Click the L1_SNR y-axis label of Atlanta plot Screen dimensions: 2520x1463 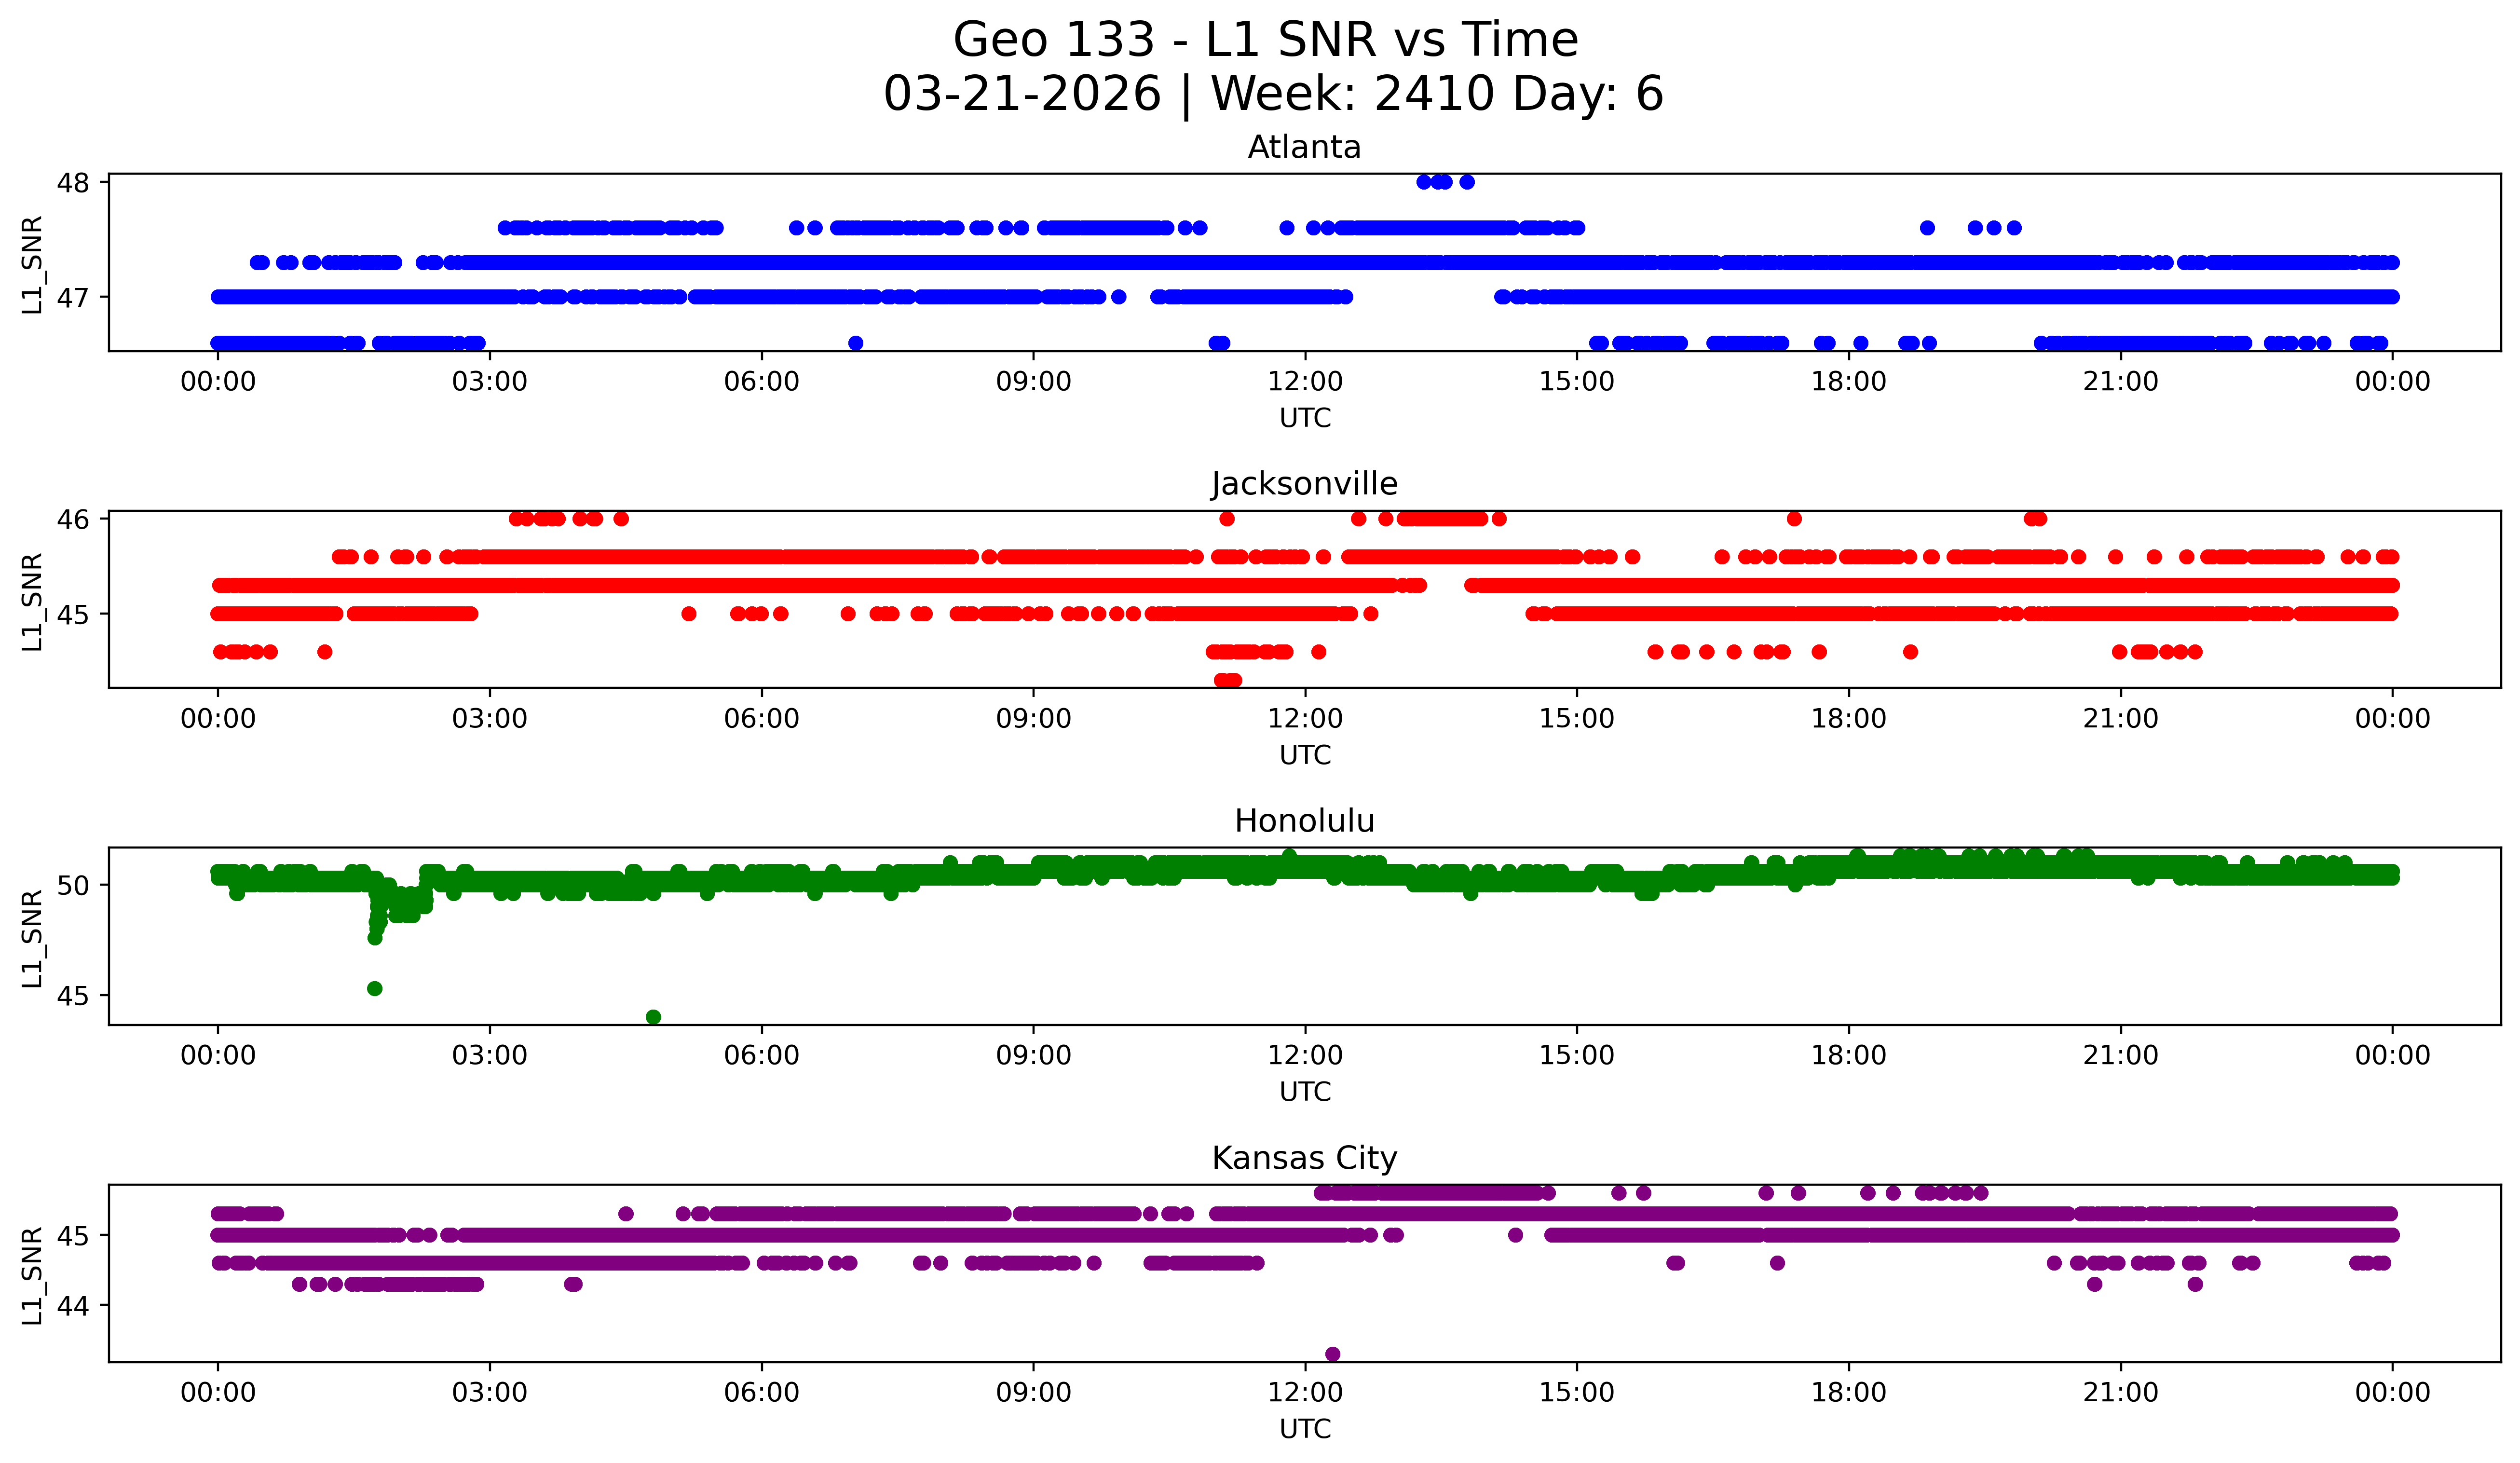(32, 264)
